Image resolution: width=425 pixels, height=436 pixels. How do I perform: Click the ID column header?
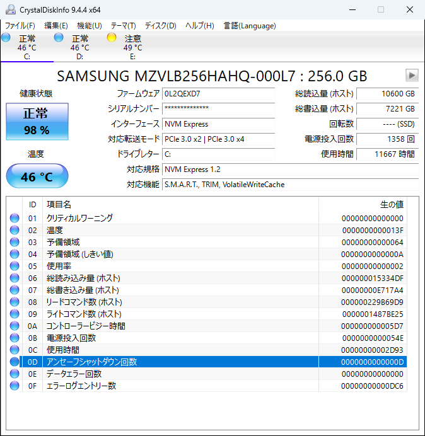click(33, 205)
